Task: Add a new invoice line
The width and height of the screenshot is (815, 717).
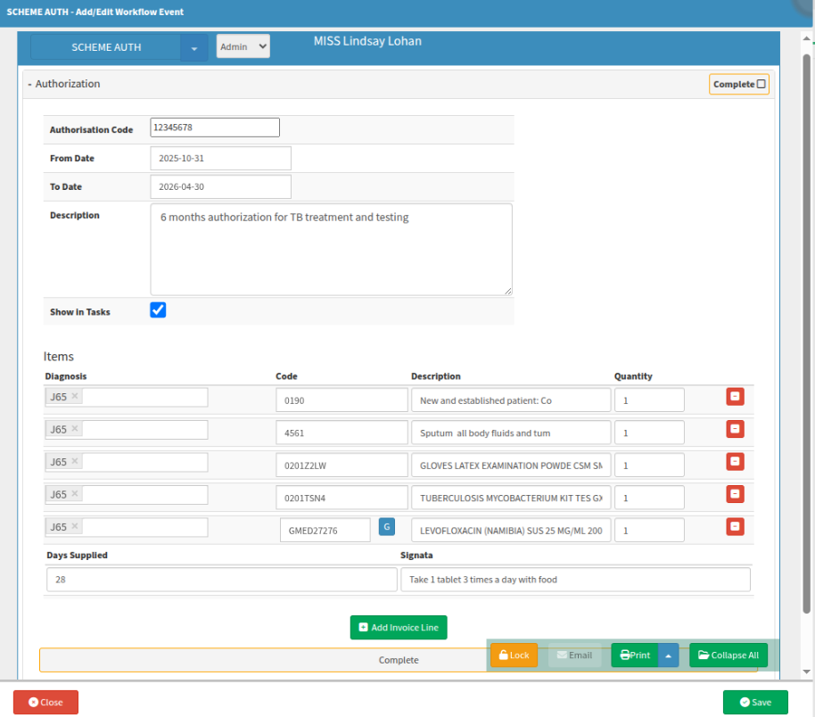Action: tap(399, 628)
